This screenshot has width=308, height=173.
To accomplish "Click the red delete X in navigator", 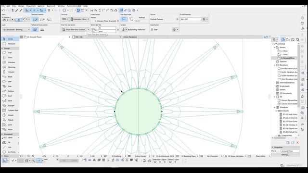I will (297, 143).
